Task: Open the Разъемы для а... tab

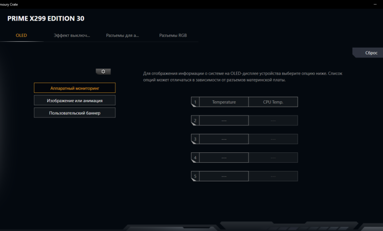Action: pos(122,35)
